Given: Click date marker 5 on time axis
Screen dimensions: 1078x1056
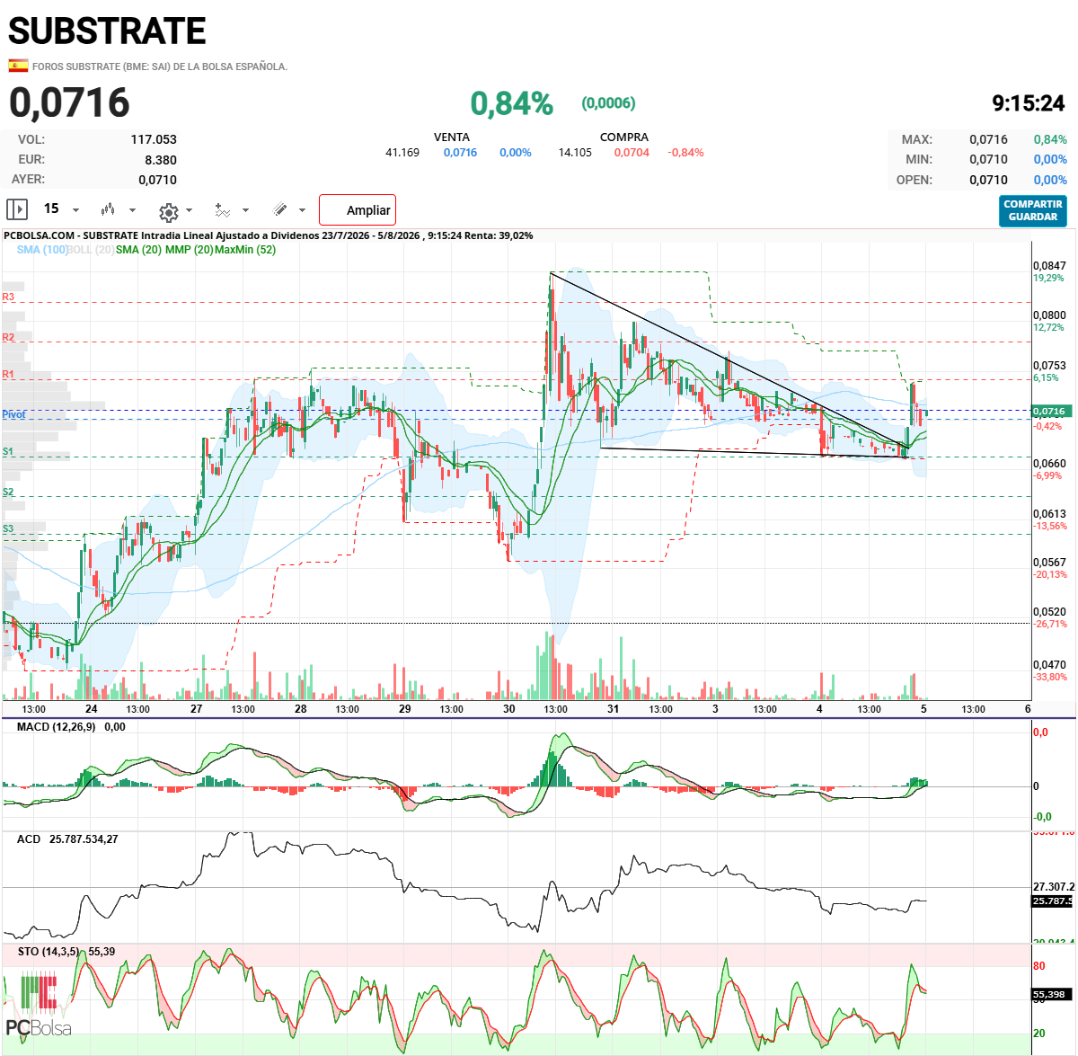Looking at the screenshot, I should 923,708.
